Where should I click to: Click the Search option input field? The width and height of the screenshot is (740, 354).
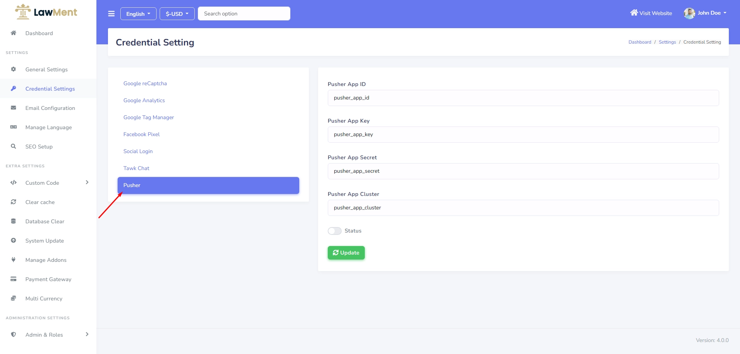tap(244, 13)
